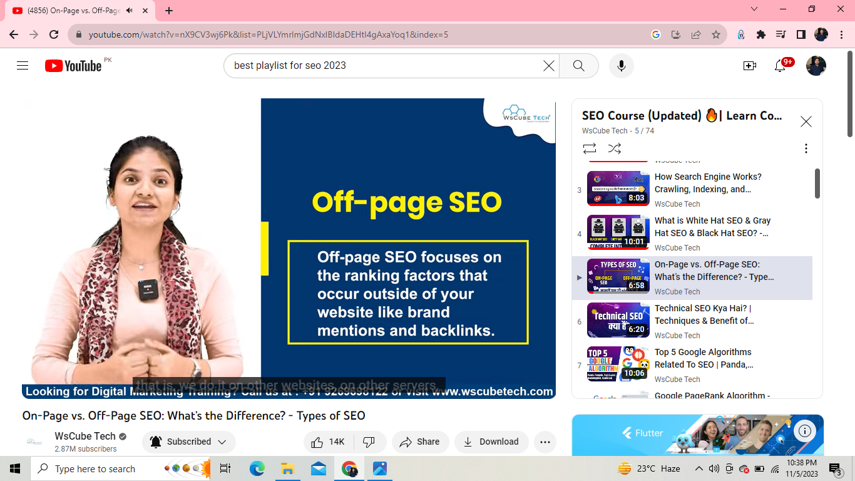Click the Share button
The height and width of the screenshot is (481, 855).
tap(420, 442)
